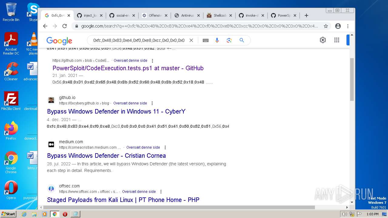This screenshot has height=218, width=388.
Task: Click Oversæt denne side for medium.com result
Action: click(143, 147)
